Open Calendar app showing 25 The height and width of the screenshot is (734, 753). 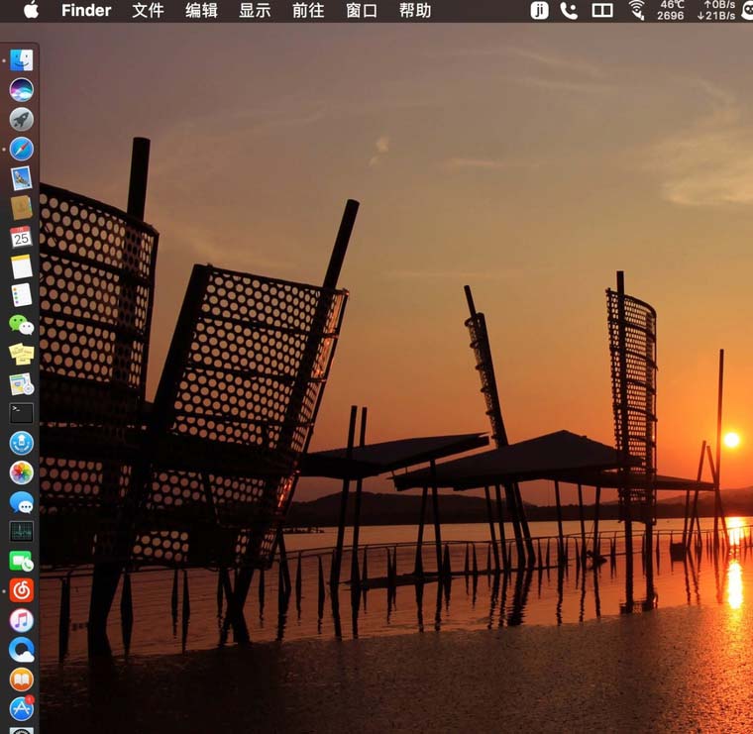coord(21,237)
